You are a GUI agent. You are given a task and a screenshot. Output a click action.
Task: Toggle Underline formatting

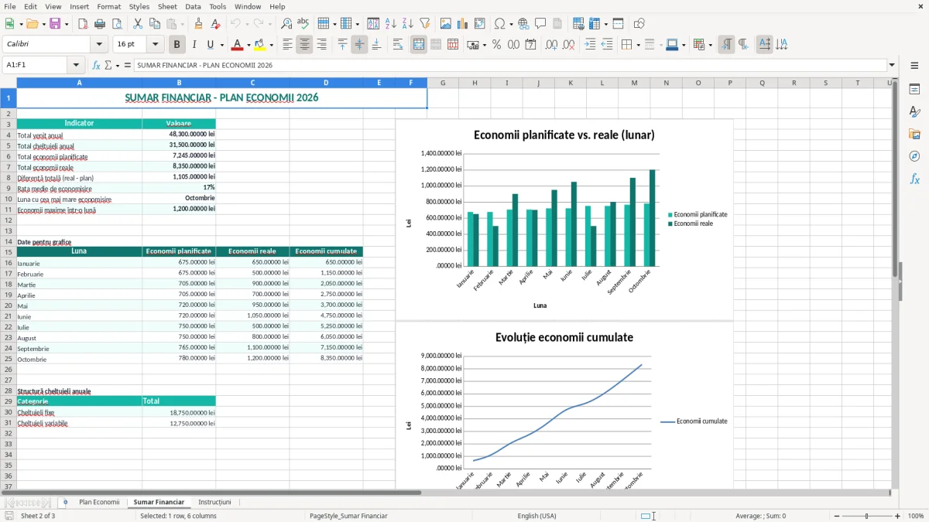pyautogui.click(x=210, y=45)
